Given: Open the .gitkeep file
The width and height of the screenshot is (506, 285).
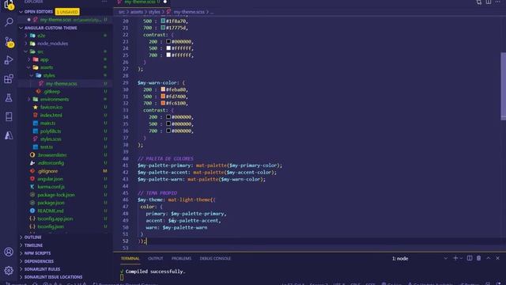Looking at the screenshot, I should click(51, 92).
